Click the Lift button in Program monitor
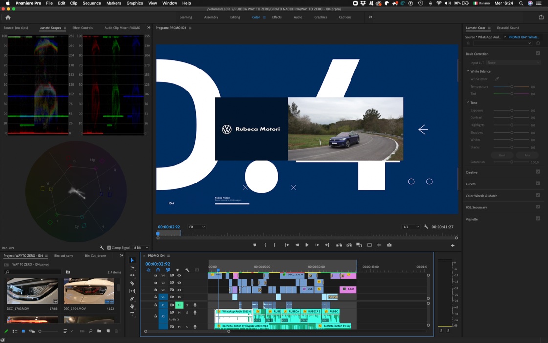Image resolution: width=548 pixels, height=343 pixels. point(339,245)
